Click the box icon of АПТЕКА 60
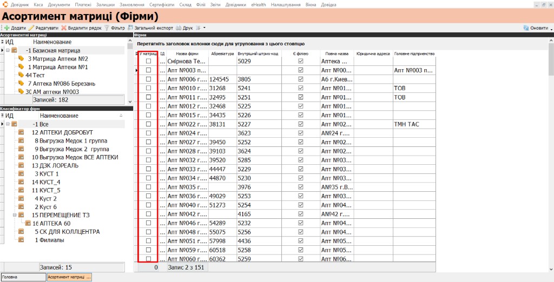The height and width of the screenshot is (282, 554). [28, 223]
